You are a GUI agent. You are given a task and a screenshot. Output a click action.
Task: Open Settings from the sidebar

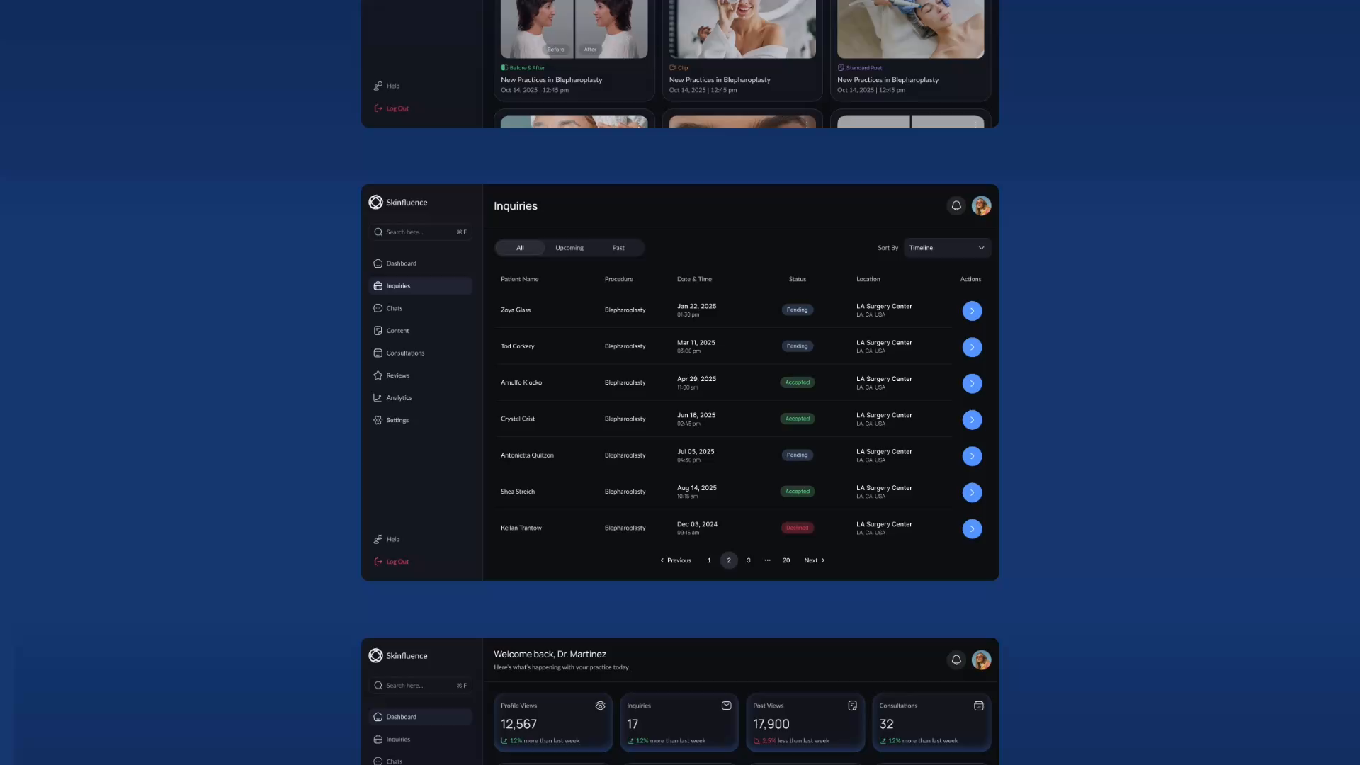tap(397, 420)
